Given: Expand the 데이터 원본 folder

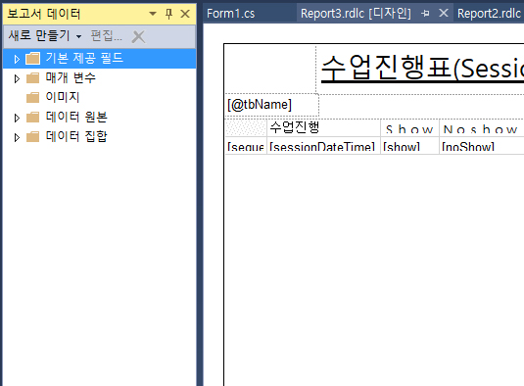Looking at the screenshot, I should 17,118.
